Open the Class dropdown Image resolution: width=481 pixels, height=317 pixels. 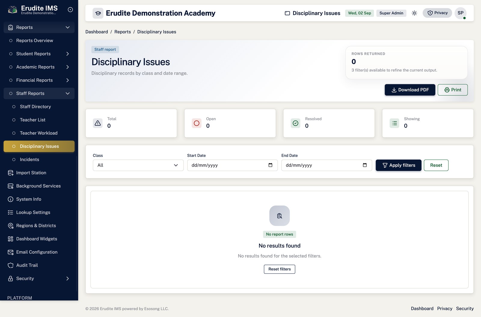tap(138, 165)
